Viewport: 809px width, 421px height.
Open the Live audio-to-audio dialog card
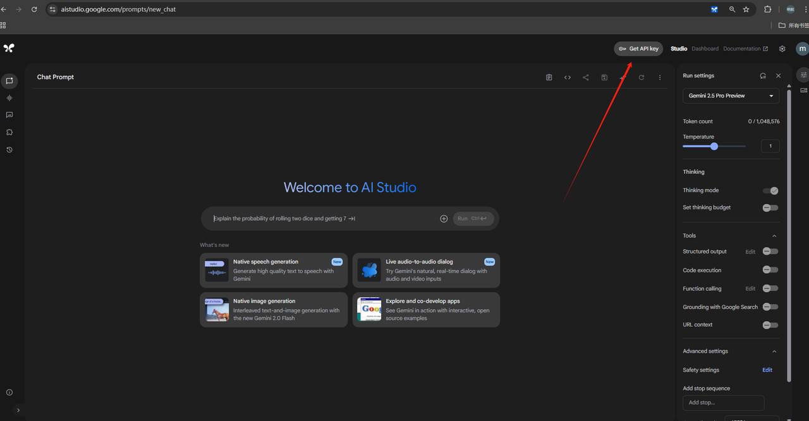tap(426, 270)
